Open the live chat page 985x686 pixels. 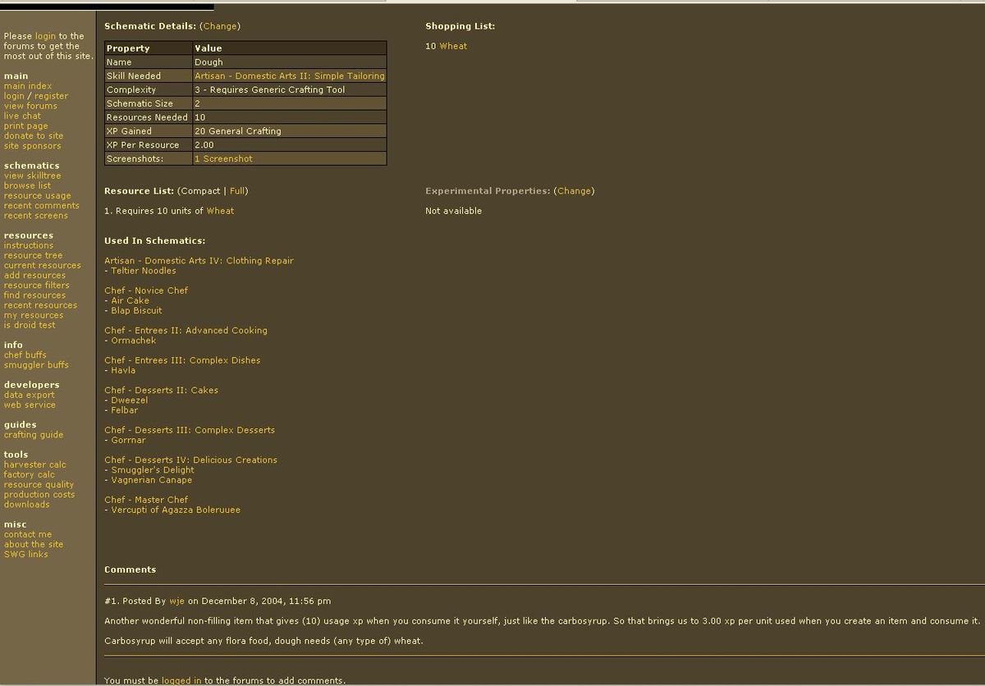[x=22, y=116]
